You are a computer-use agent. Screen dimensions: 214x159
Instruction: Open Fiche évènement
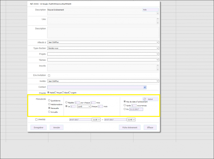(130, 127)
